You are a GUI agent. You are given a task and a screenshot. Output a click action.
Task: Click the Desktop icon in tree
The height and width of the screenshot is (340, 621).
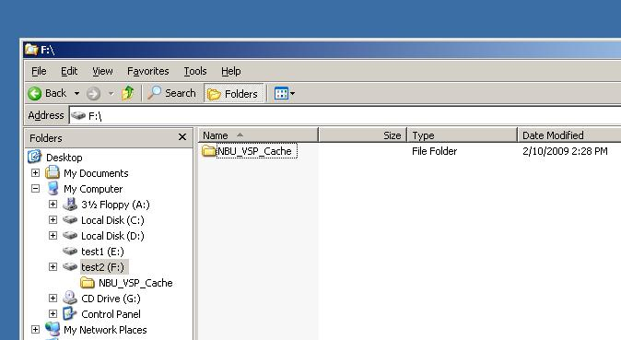pos(35,157)
